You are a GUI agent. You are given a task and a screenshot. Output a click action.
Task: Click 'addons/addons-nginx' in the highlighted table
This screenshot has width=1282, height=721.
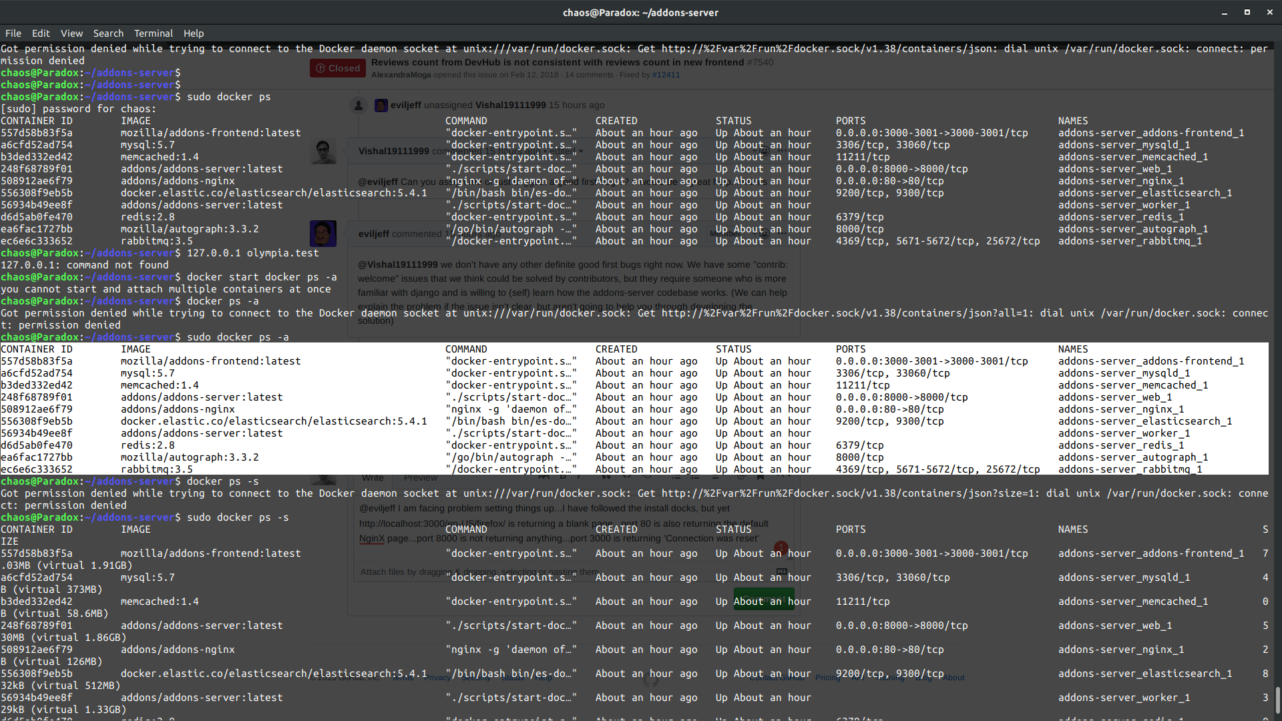(x=178, y=409)
